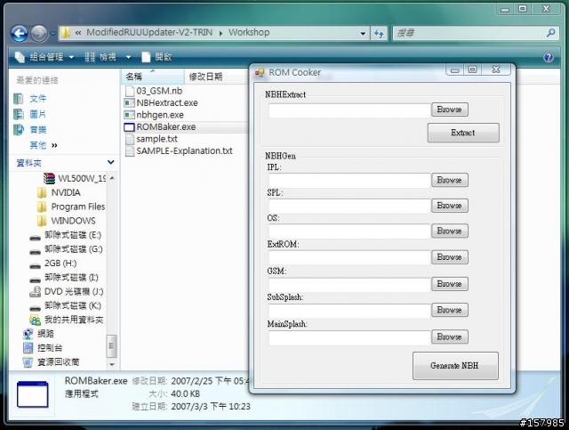Screen dimensions: 569x430
Task: Click the Extract button
Action: click(x=463, y=133)
